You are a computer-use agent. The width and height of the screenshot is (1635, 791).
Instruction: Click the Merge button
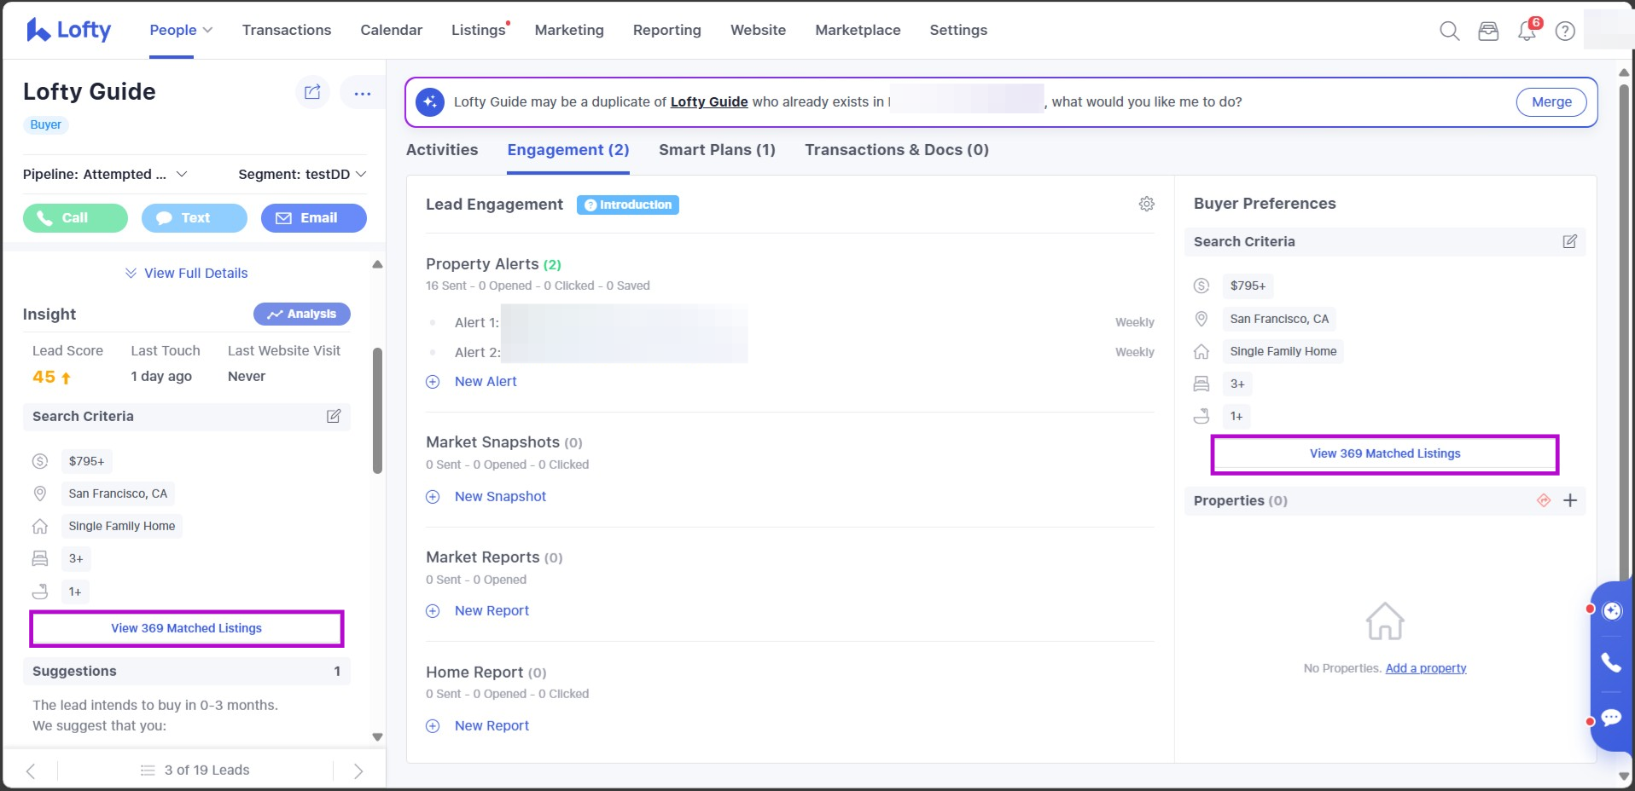[1551, 102]
